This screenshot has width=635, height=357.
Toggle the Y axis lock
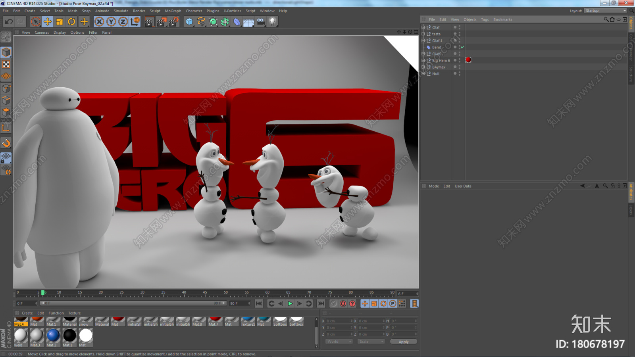click(111, 21)
